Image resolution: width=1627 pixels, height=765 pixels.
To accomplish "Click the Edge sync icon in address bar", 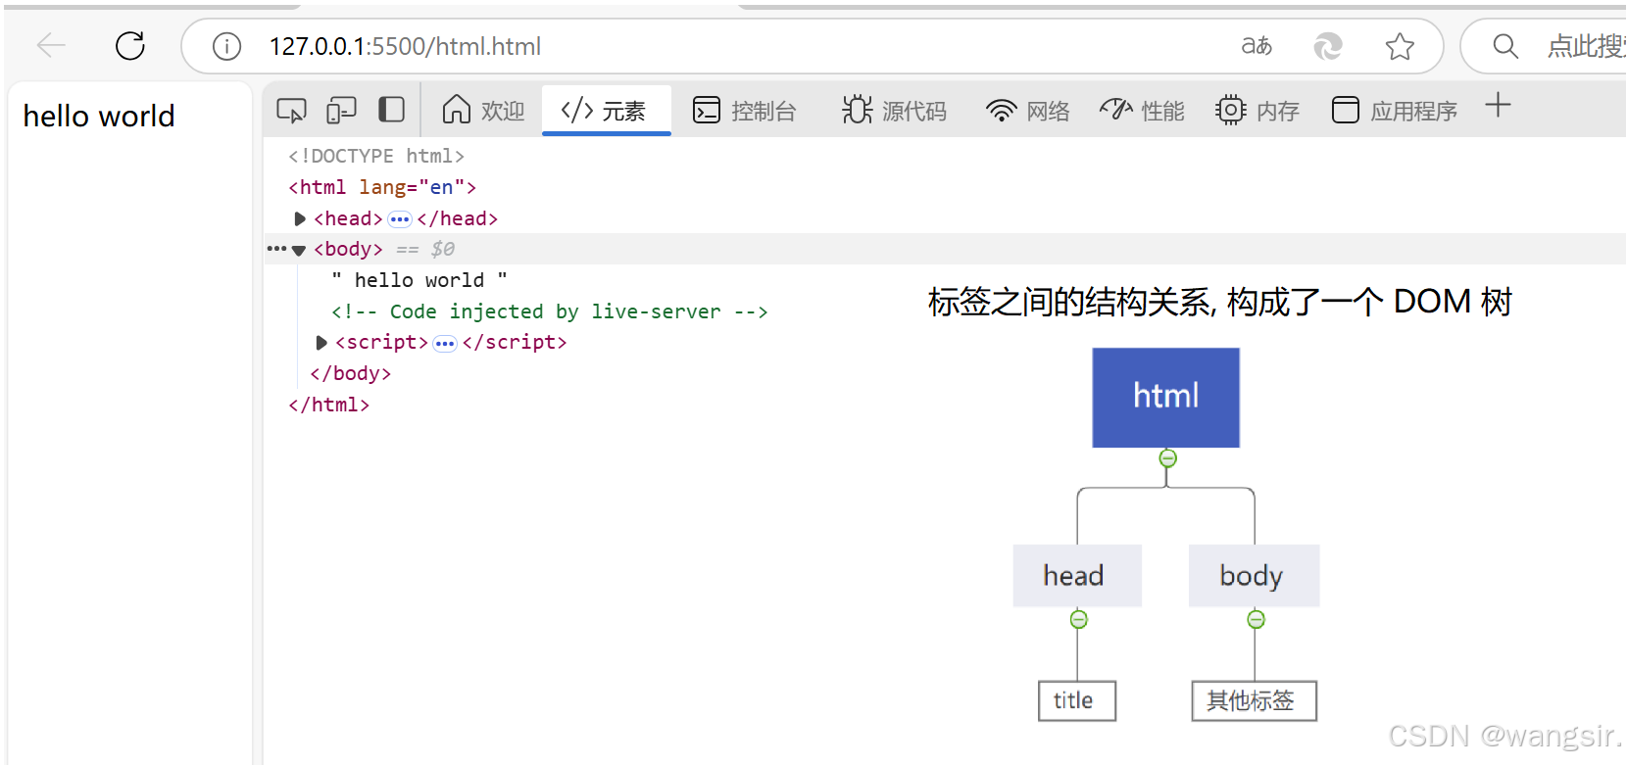I will click(x=1328, y=46).
